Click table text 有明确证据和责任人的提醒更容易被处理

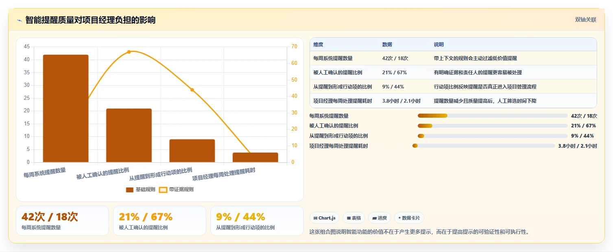coord(478,73)
